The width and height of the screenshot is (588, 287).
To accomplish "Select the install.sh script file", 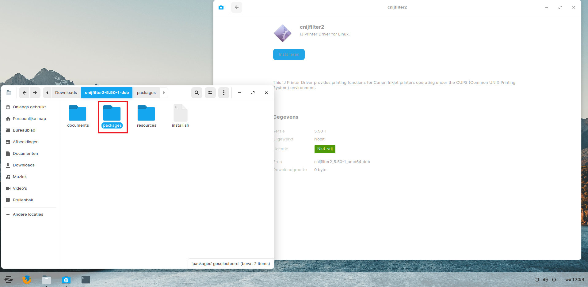I will pyautogui.click(x=180, y=116).
